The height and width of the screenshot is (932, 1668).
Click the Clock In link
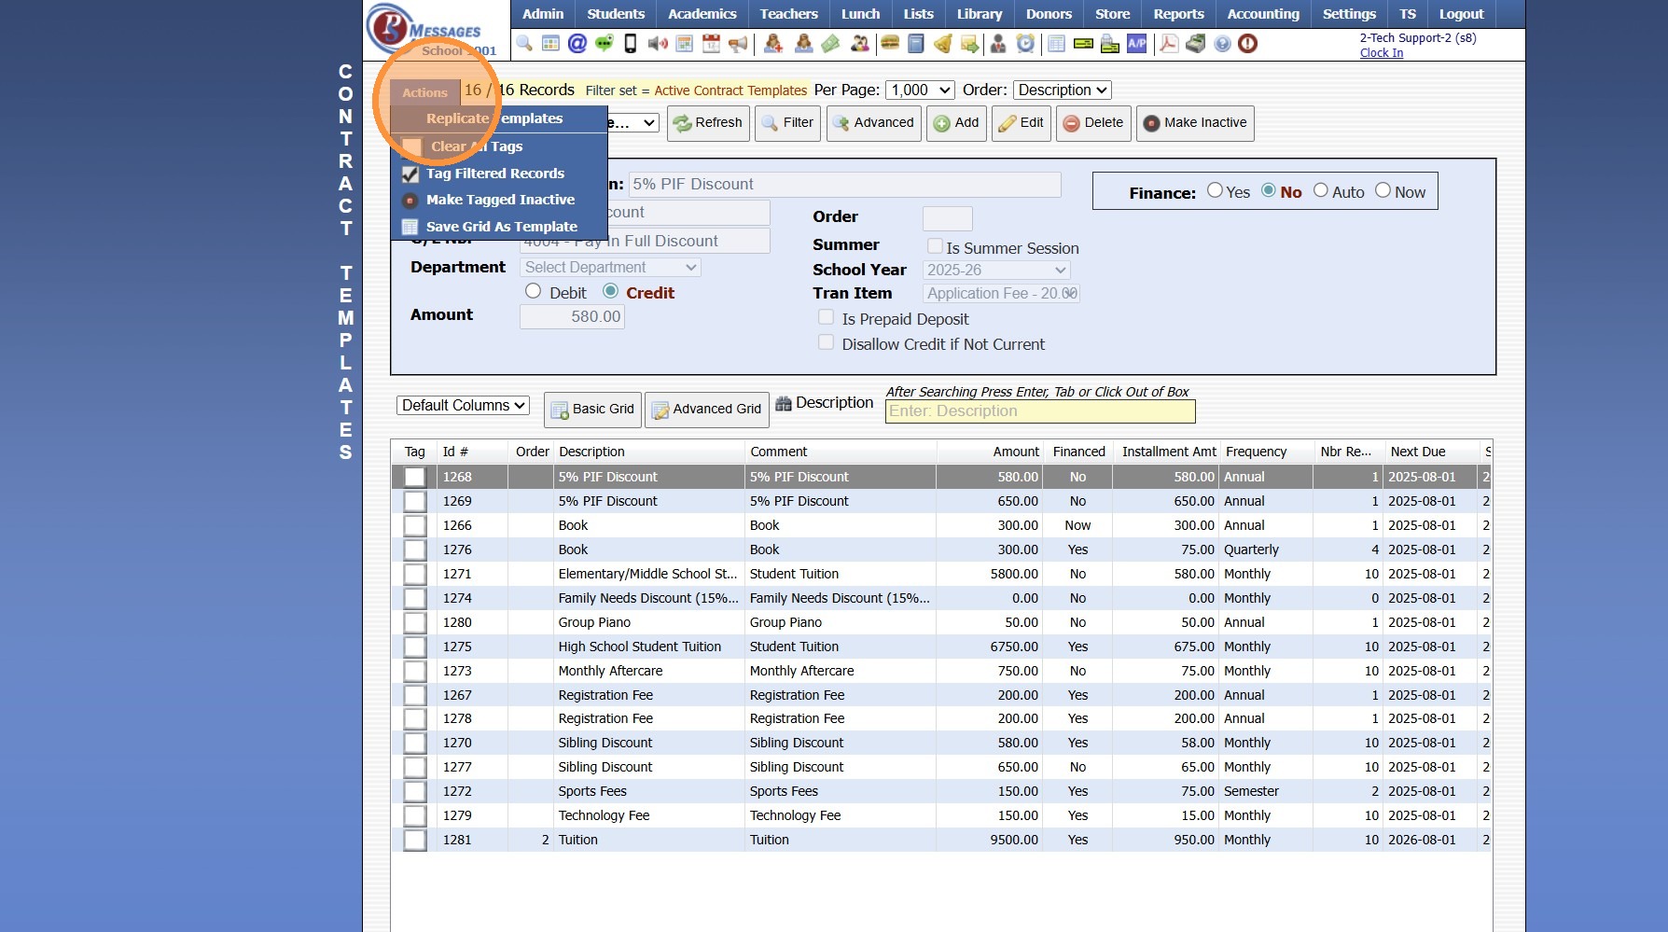[x=1381, y=53]
